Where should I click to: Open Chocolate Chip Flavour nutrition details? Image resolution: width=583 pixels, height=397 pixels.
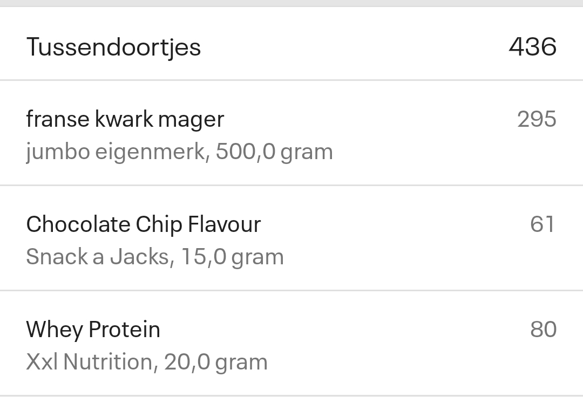click(x=144, y=223)
